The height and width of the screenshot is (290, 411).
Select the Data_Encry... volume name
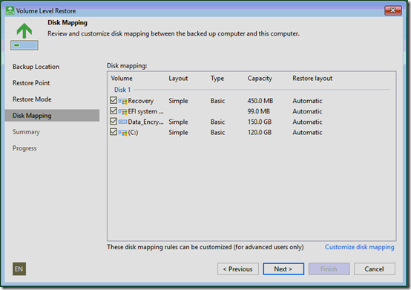tap(145, 122)
